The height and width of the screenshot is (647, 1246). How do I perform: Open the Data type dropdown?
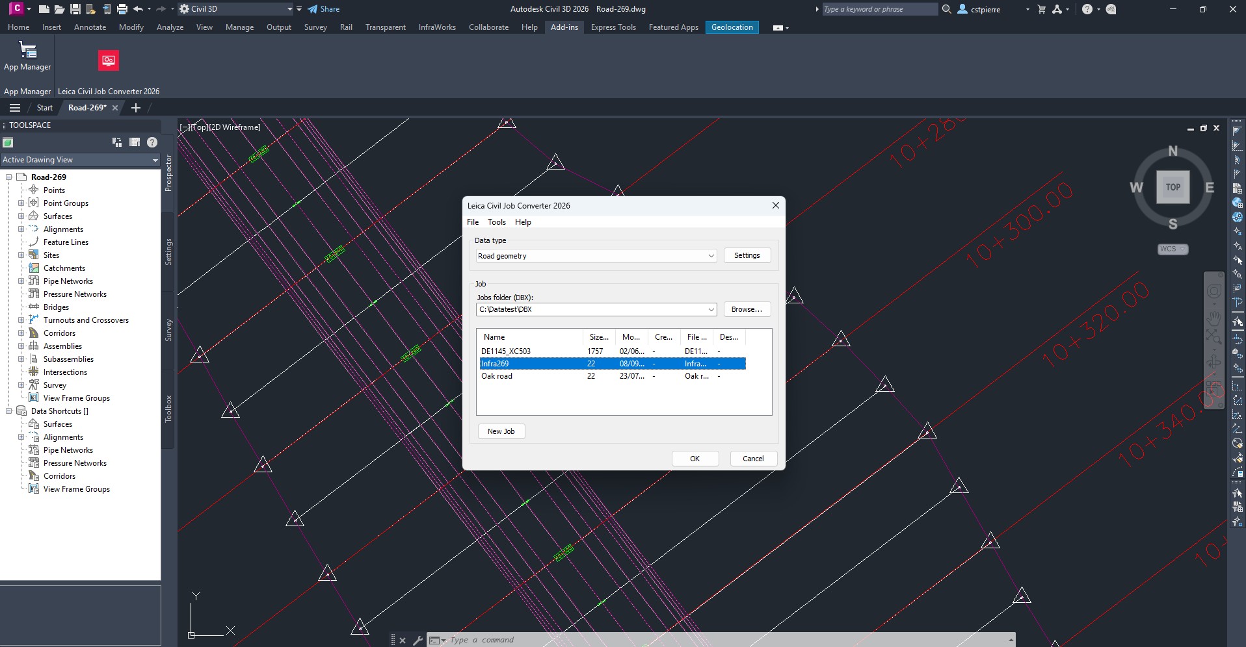point(711,256)
